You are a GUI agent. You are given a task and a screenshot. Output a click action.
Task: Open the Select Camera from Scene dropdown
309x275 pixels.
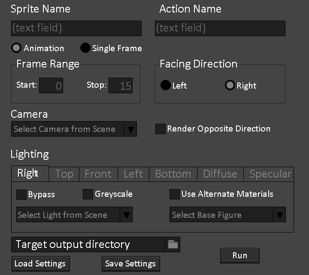[x=74, y=129]
